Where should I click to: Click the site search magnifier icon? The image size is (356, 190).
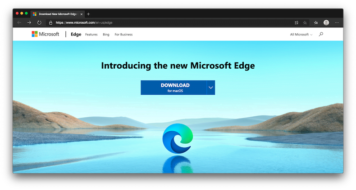coord(321,34)
